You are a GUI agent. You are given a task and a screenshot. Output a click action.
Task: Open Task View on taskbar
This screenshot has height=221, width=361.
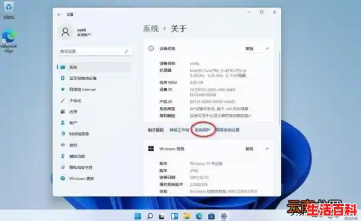point(162,216)
